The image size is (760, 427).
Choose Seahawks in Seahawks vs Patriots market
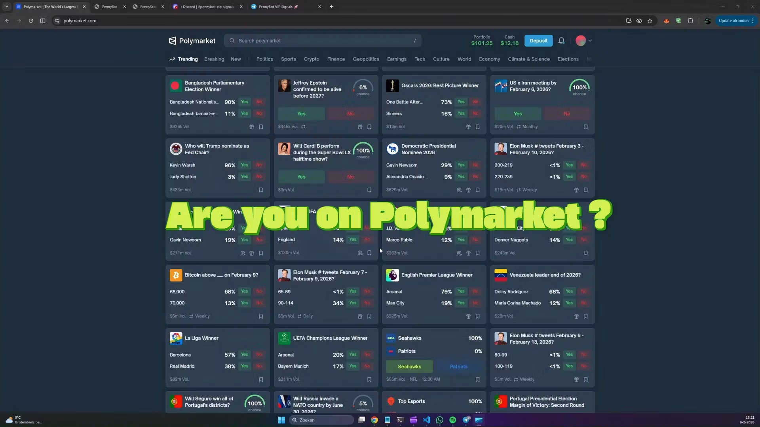[x=409, y=367]
